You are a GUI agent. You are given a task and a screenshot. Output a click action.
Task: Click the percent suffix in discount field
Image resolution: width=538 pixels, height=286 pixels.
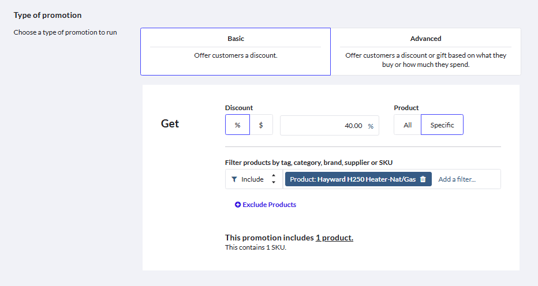point(371,126)
